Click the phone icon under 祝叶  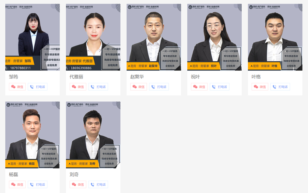pos(214,87)
